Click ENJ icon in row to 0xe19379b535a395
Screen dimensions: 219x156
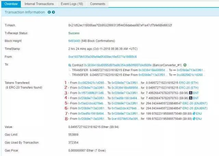(x=194, y=119)
